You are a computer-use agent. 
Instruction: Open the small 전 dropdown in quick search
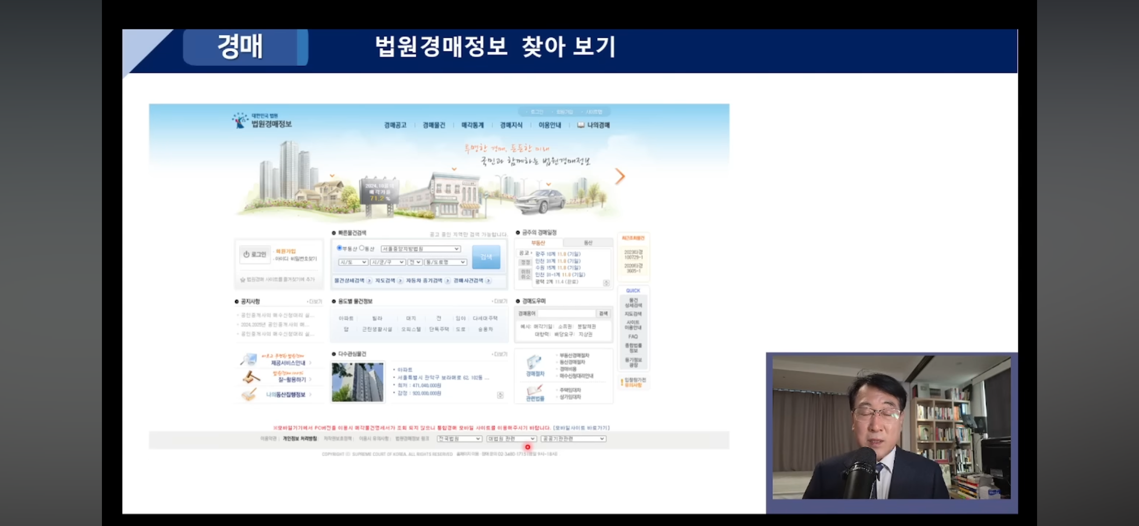[x=415, y=262]
